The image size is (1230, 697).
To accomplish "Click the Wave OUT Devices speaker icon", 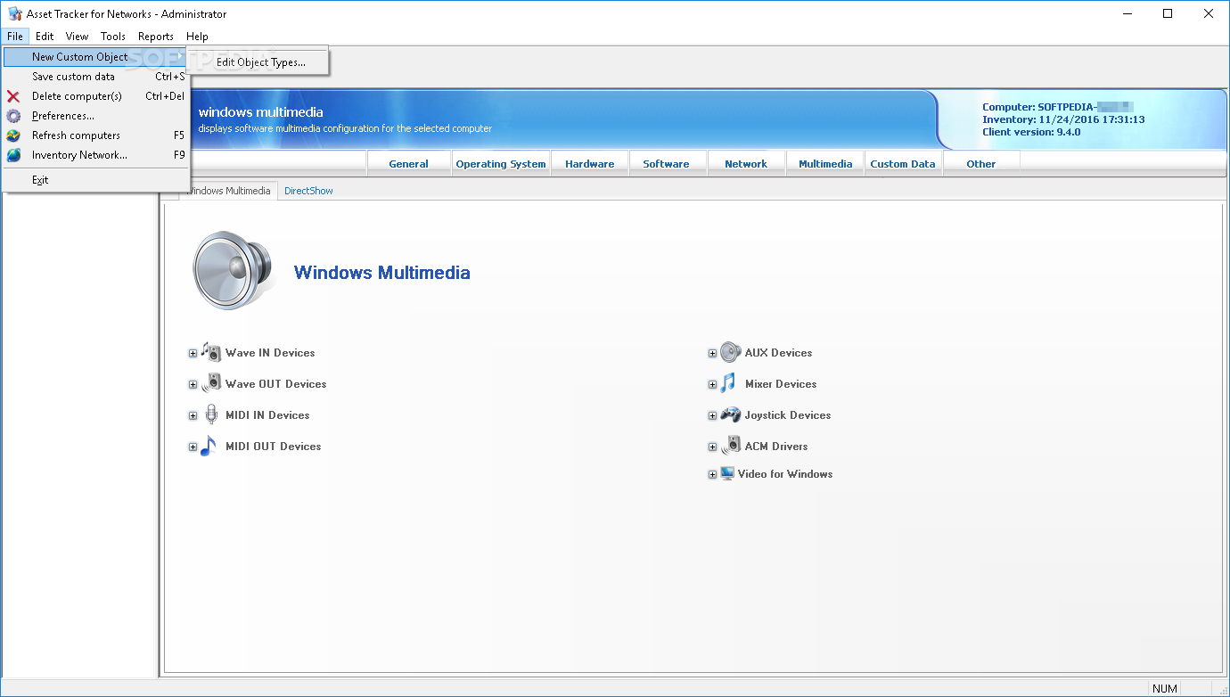I will tap(211, 383).
